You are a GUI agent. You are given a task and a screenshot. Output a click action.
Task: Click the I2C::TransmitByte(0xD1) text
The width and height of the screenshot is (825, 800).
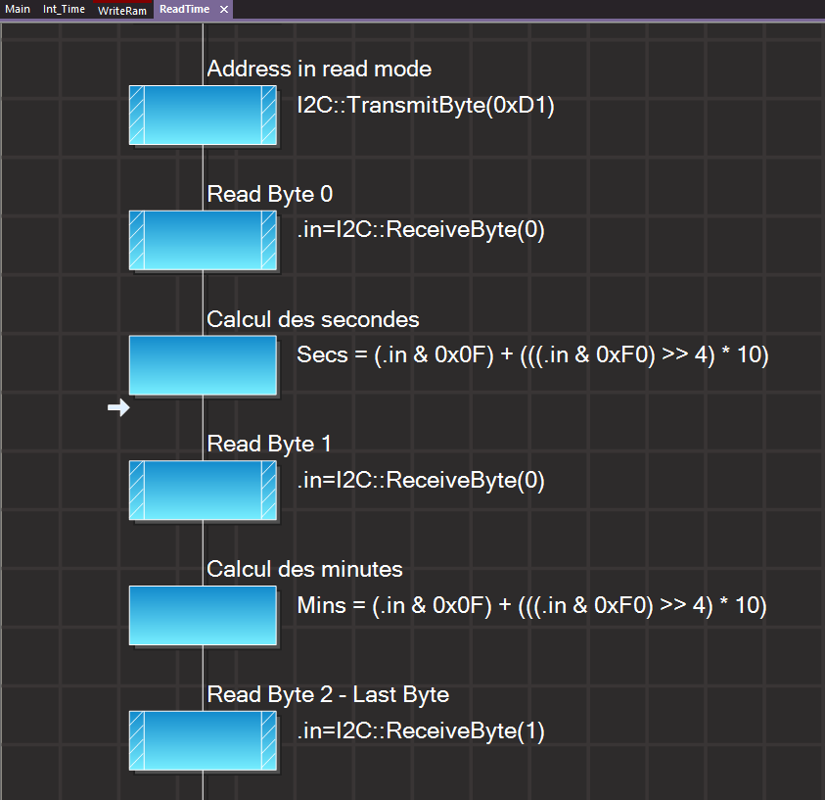click(426, 106)
